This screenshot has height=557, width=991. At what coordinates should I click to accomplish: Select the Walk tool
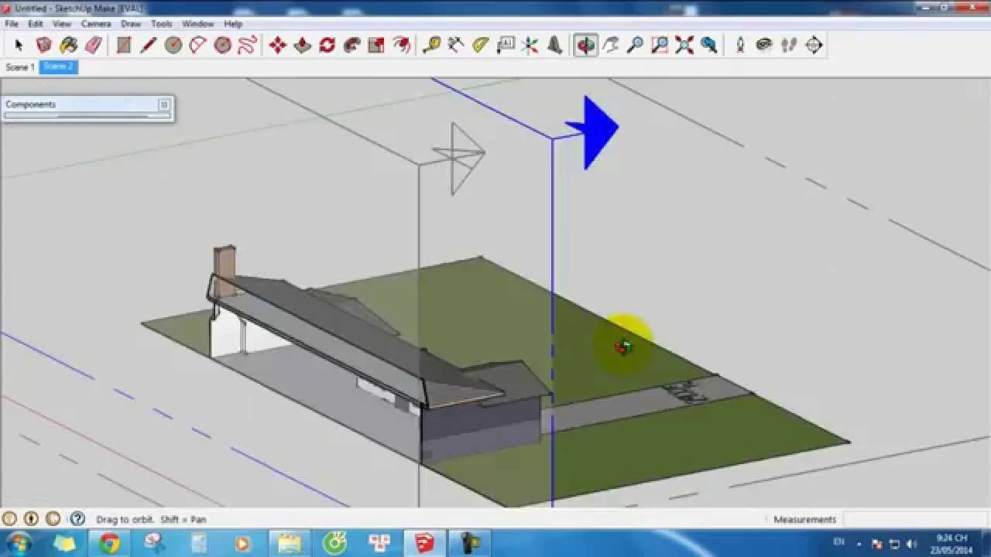(x=788, y=46)
